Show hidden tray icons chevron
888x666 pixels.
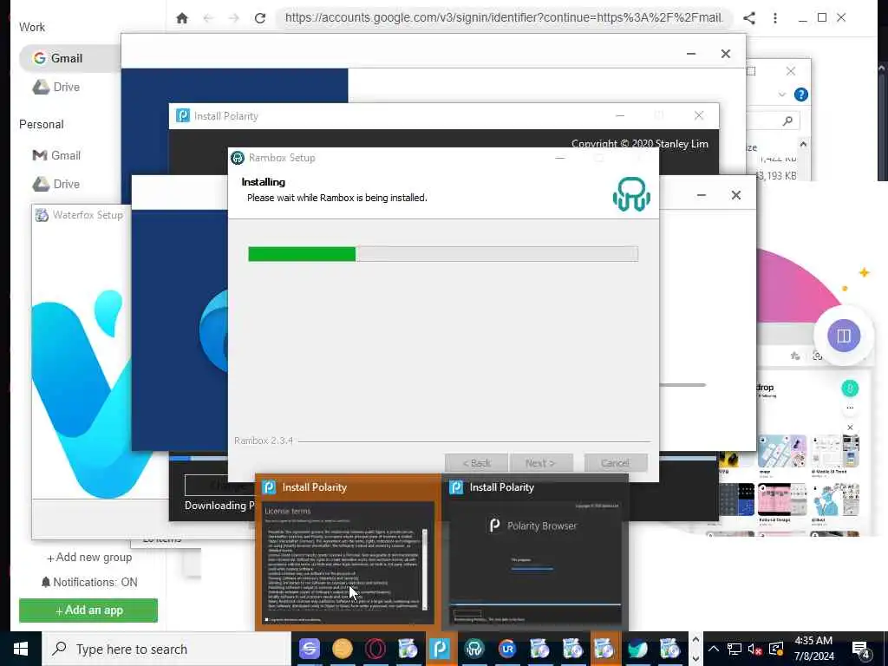(x=714, y=649)
